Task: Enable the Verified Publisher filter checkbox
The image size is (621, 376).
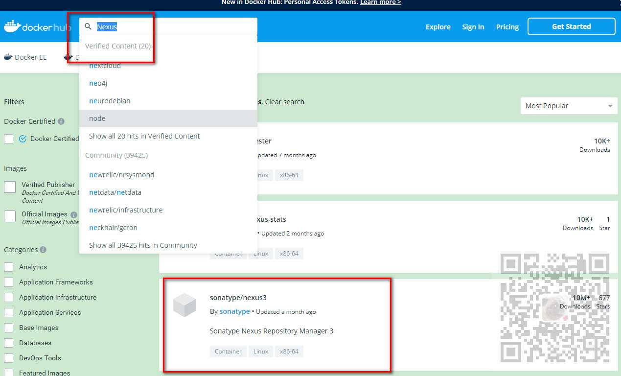Action: (10, 187)
